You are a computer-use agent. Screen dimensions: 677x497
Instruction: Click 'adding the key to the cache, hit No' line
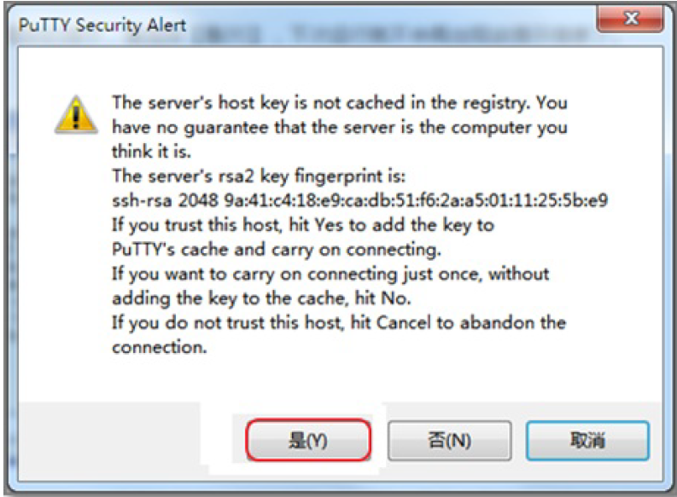click(x=261, y=298)
